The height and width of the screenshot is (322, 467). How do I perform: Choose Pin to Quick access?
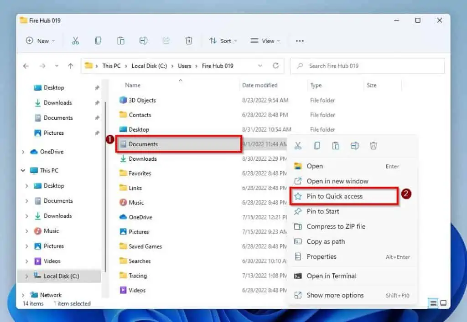(x=353, y=196)
